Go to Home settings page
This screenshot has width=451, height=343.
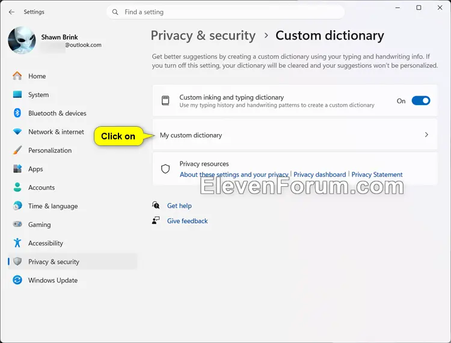73,76
